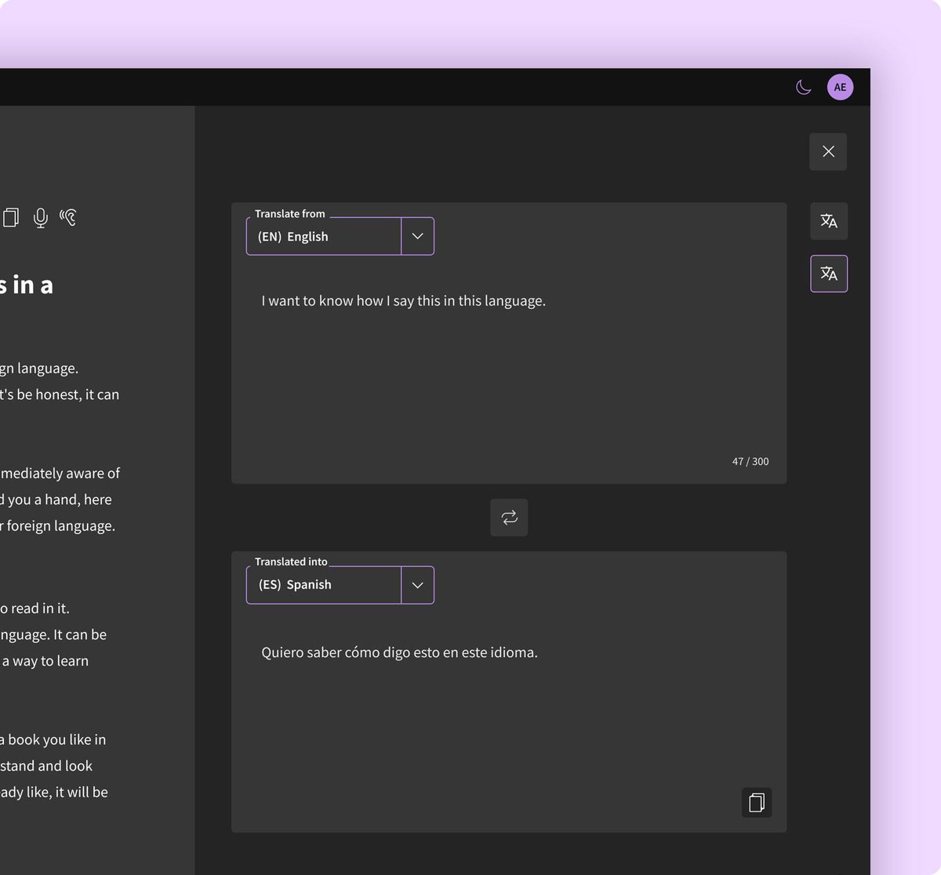Swap languages with the circular arrows icon
Viewport: 941px width, 875px height.
tap(508, 517)
